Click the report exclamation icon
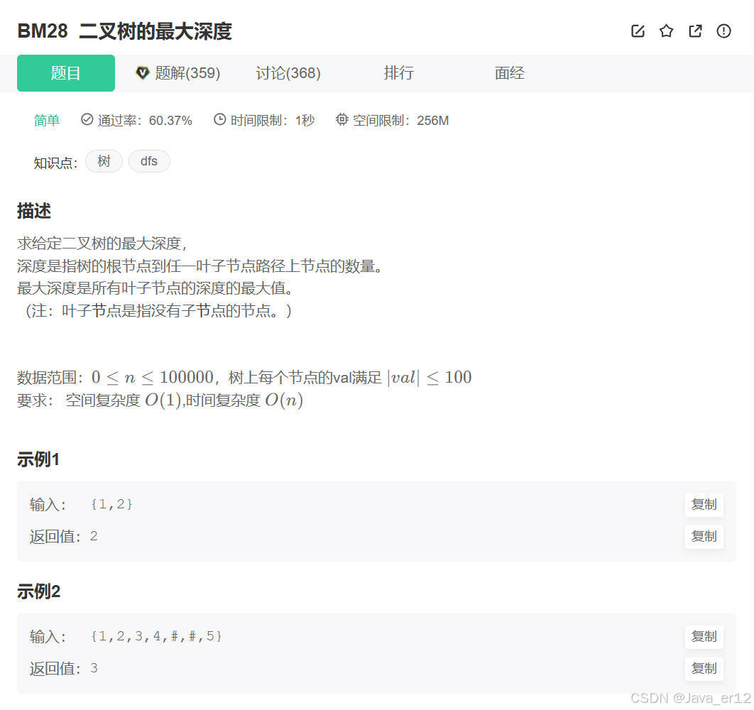 (x=723, y=31)
